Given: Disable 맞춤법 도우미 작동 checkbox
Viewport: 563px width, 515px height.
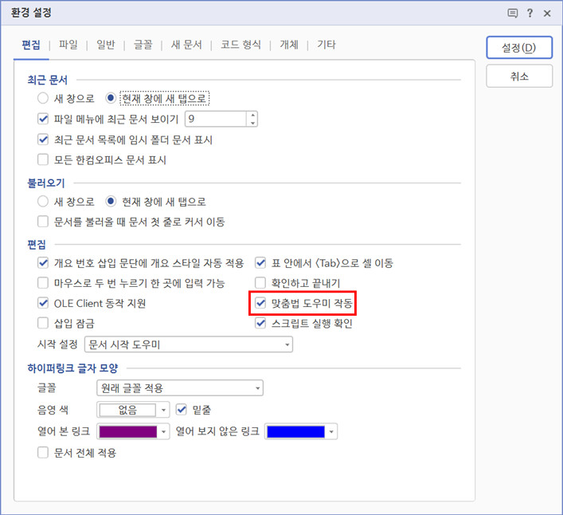Looking at the screenshot, I should [x=260, y=303].
